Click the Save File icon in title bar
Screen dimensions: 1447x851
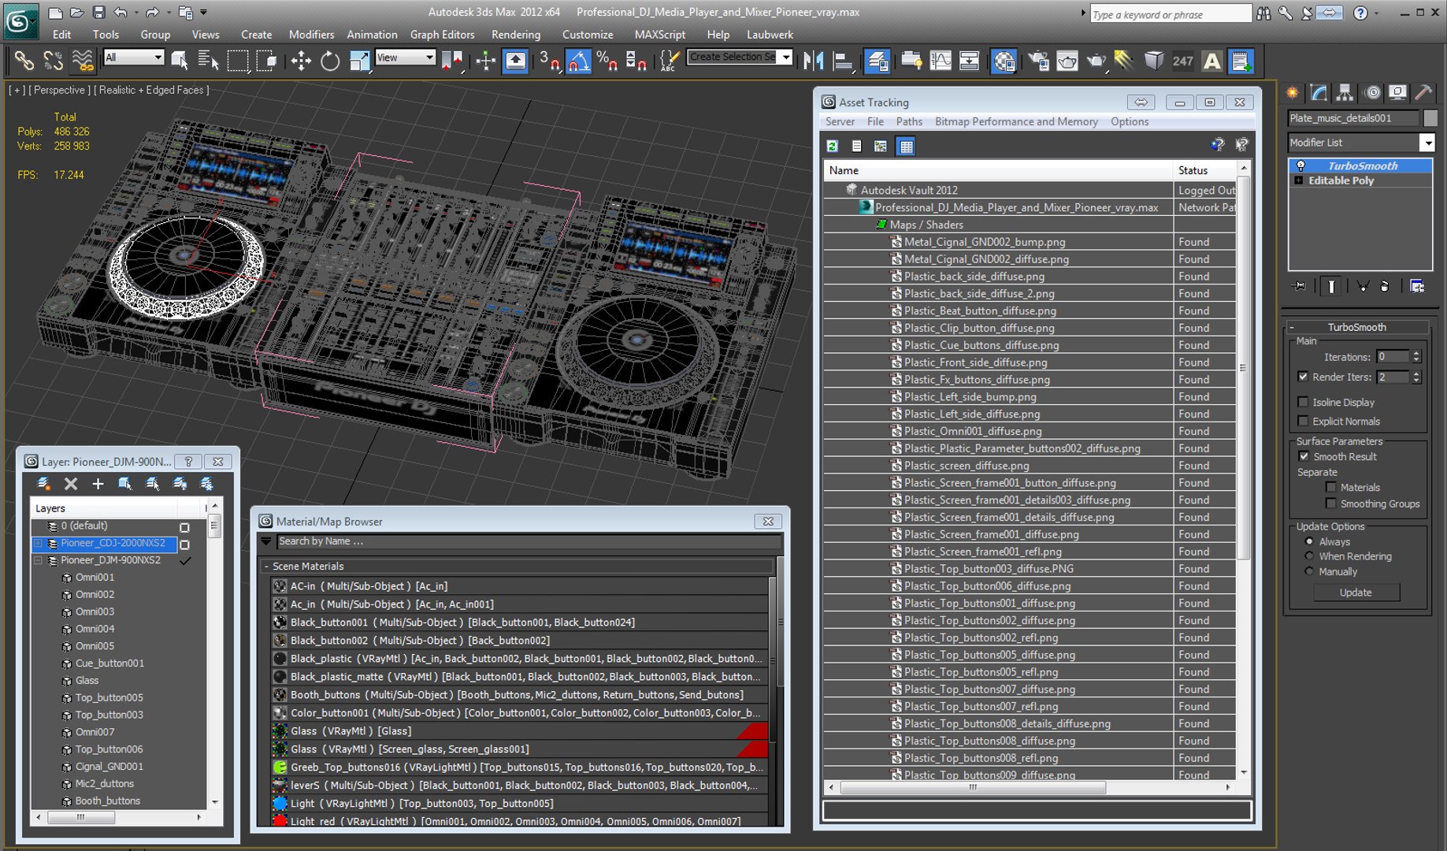click(x=98, y=12)
